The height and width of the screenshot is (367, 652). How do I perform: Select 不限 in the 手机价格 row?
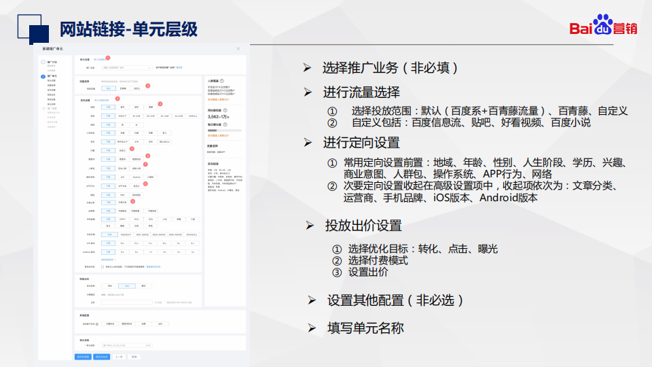pyautogui.click(x=109, y=234)
